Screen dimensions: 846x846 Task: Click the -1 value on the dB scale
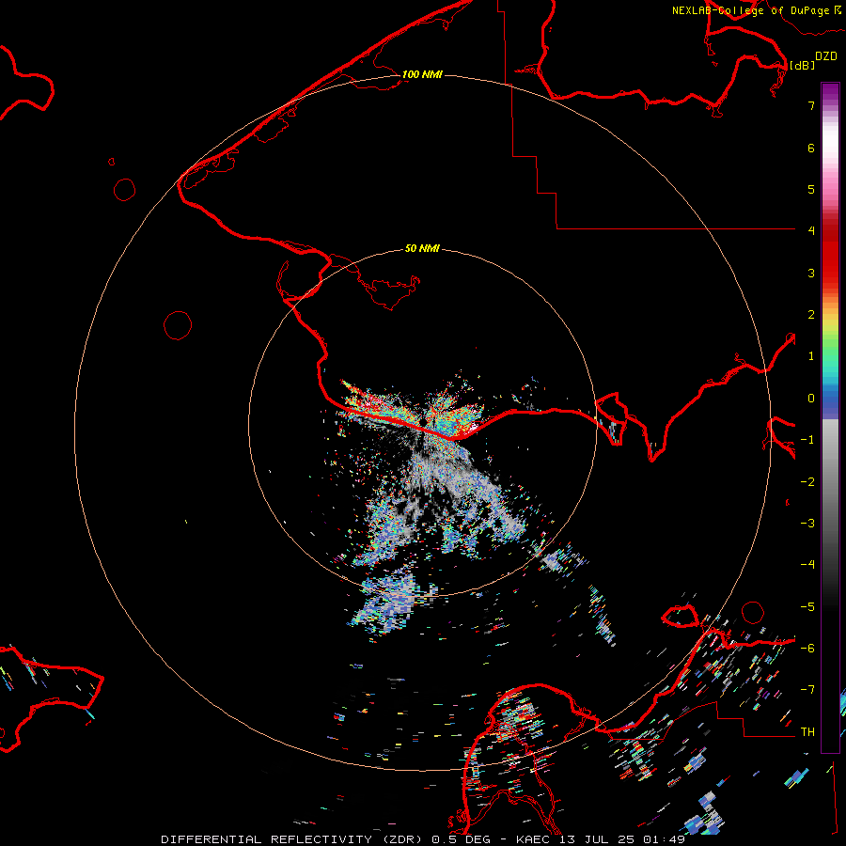tap(807, 440)
